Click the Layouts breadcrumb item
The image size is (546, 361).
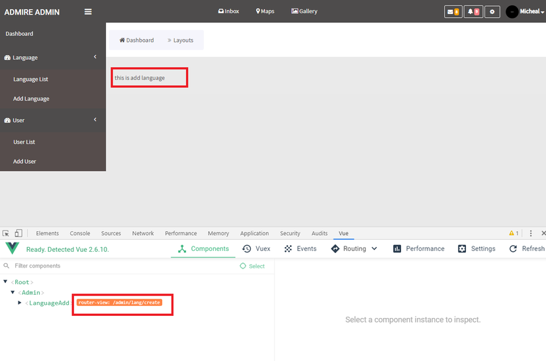point(183,40)
